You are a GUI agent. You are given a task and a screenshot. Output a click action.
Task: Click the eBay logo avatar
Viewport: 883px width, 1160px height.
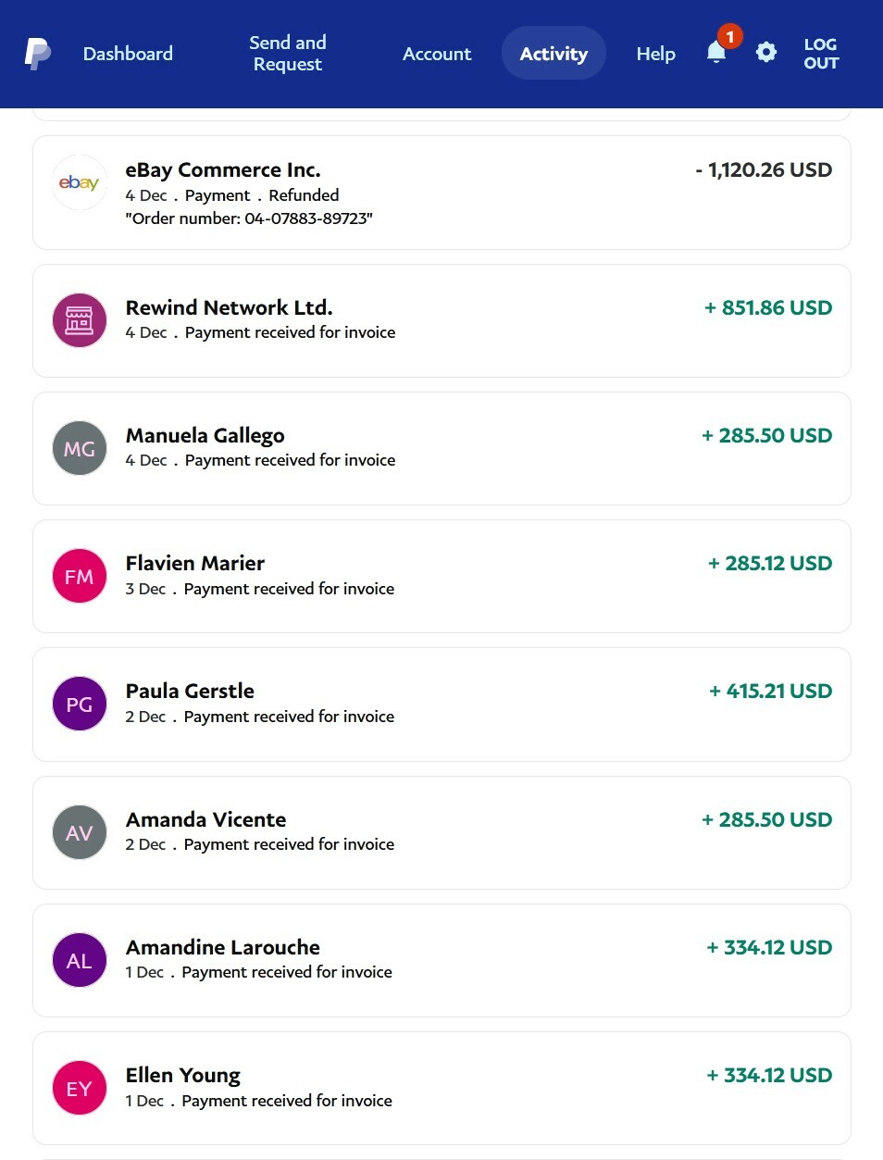(x=80, y=182)
